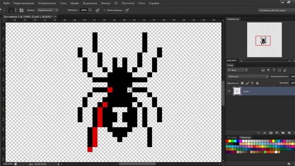Filter layers by pixel layers icon
This screenshot has width=295, height=166.
click(x=263, y=70)
